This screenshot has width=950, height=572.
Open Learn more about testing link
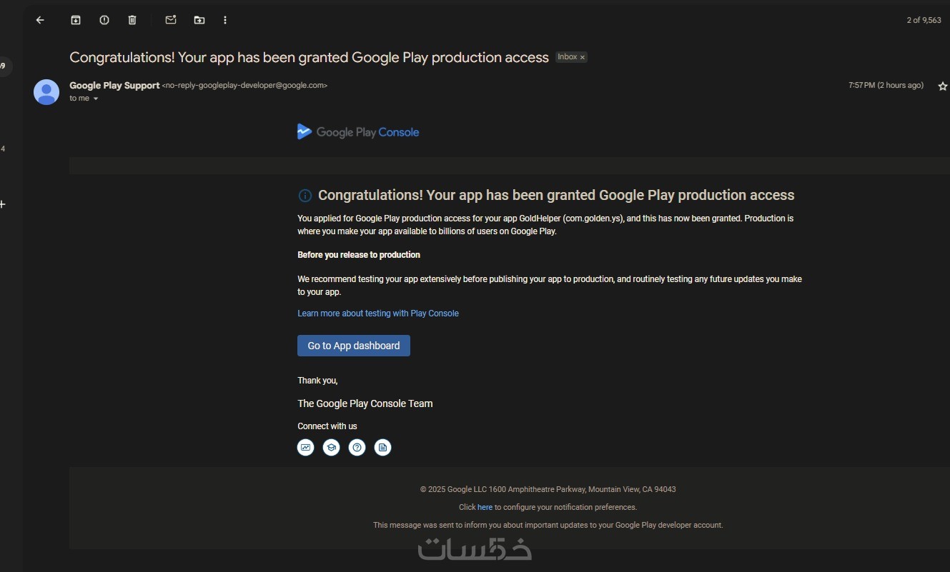[x=378, y=313]
